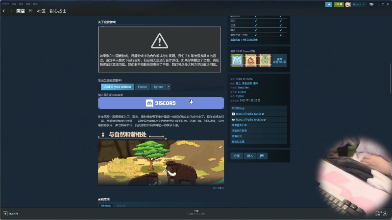
Task: Open the fourth menu bar item
Action: pos(28,4)
